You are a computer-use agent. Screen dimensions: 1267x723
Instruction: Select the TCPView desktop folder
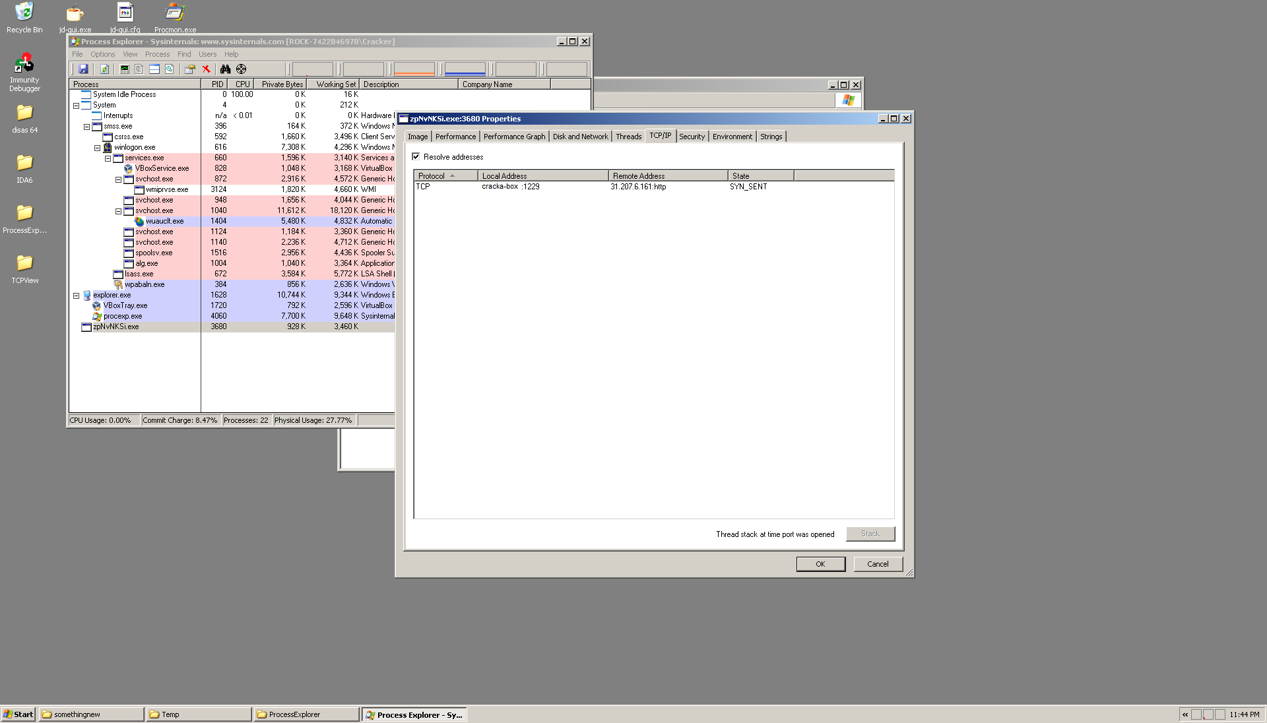[x=24, y=269]
